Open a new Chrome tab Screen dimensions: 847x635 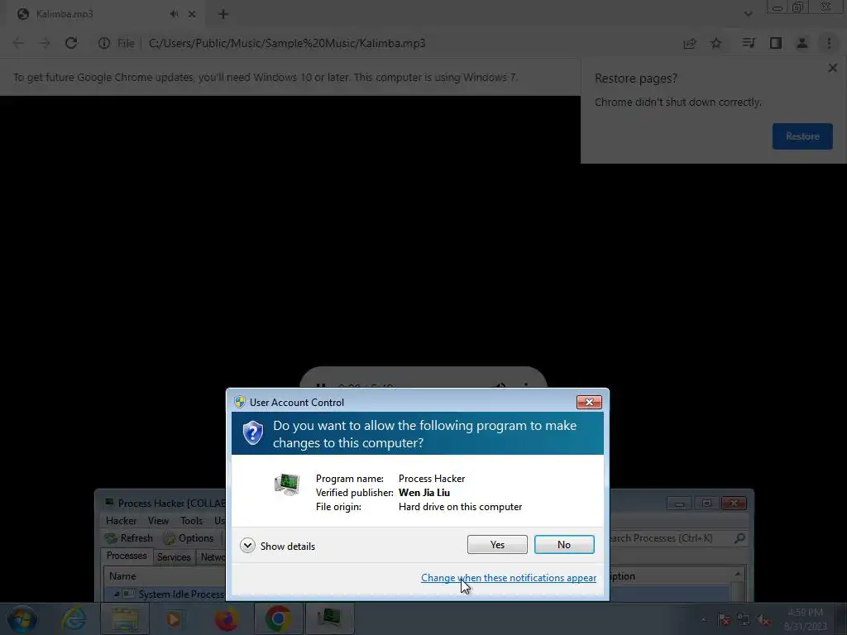tap(223, 14)
